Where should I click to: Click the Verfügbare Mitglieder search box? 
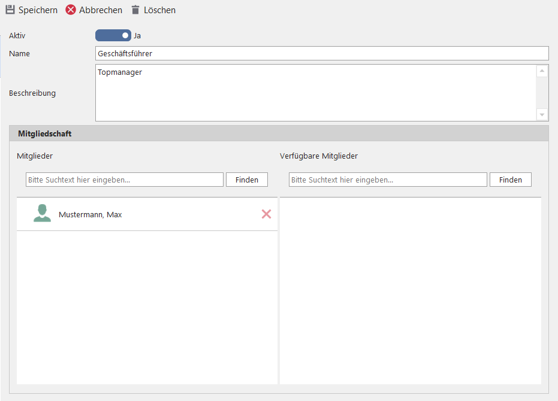pos(388,180)
